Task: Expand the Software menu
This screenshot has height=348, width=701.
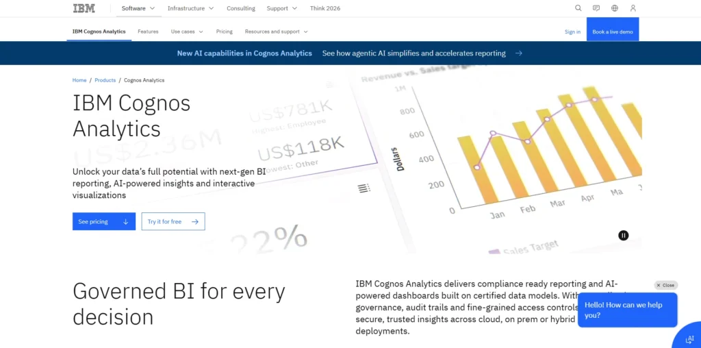Action: 138,8
